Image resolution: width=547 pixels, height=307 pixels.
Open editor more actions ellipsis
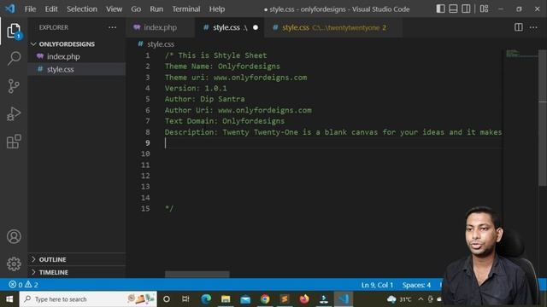coord(533,27)
